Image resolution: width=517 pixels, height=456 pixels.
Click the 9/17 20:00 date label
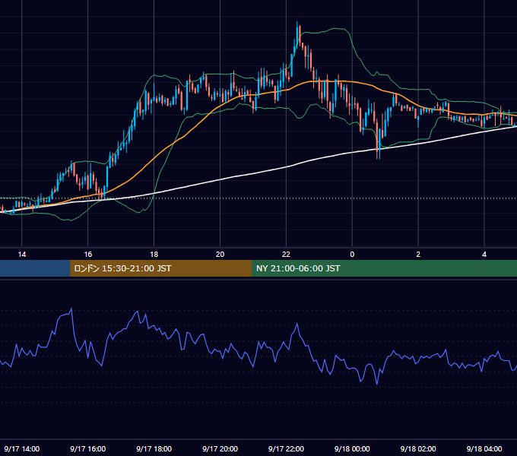pos(220,448)
